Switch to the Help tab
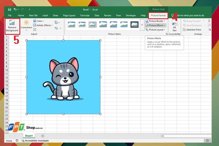 (x=143, y=15)
